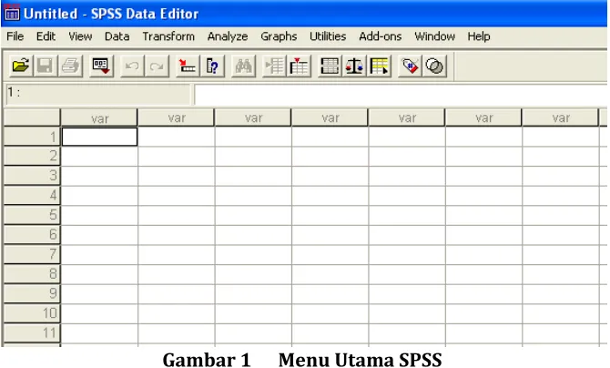Open the Data menu

[x=117, y=36]
